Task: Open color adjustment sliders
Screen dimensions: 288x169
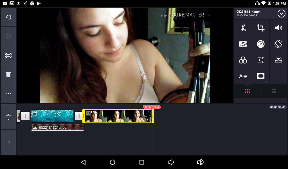Action: point(261,60)
